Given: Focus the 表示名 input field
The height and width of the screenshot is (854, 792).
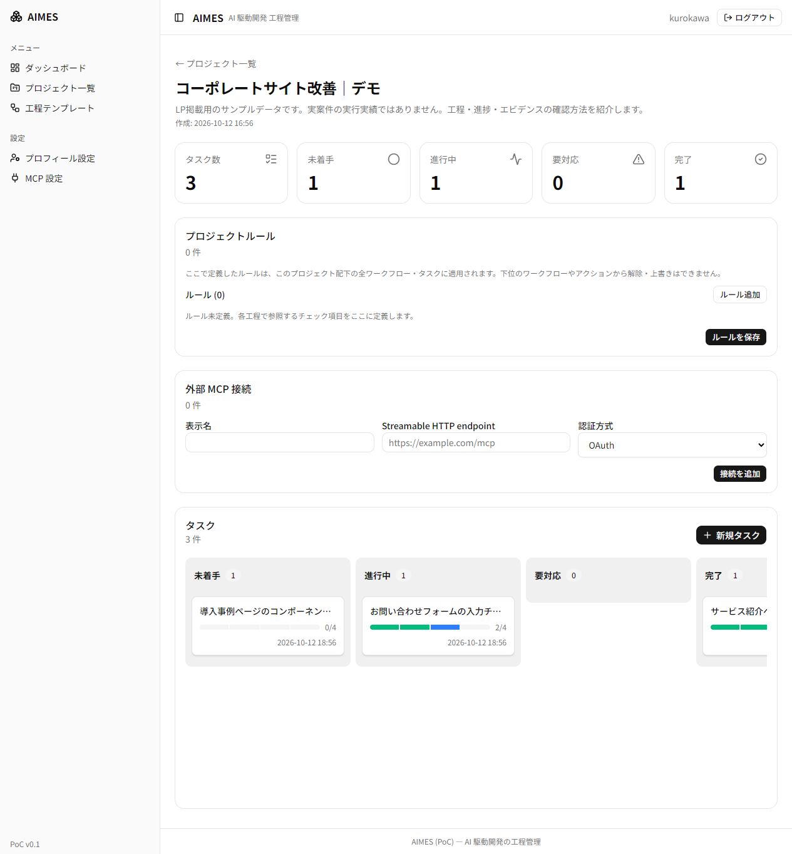Looking at the screenshot, I should click(x=279, y=442).
